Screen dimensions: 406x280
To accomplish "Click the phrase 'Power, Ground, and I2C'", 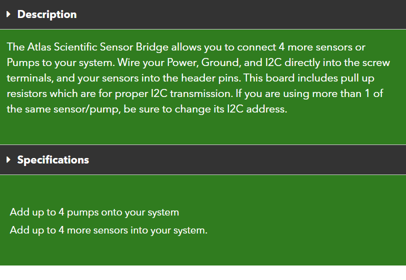I will coord(224,62).
